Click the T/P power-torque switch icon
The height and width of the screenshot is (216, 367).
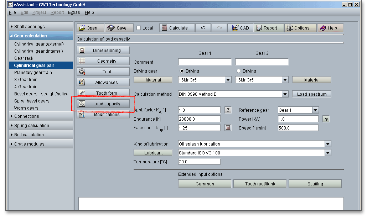326,119
